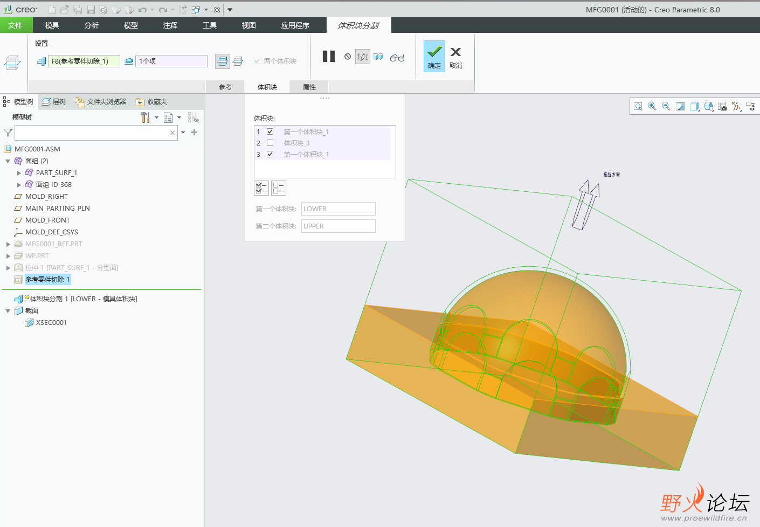Collapse the 截面 node
The height and width of the screenshot is (527, 760).
[8, 311]
